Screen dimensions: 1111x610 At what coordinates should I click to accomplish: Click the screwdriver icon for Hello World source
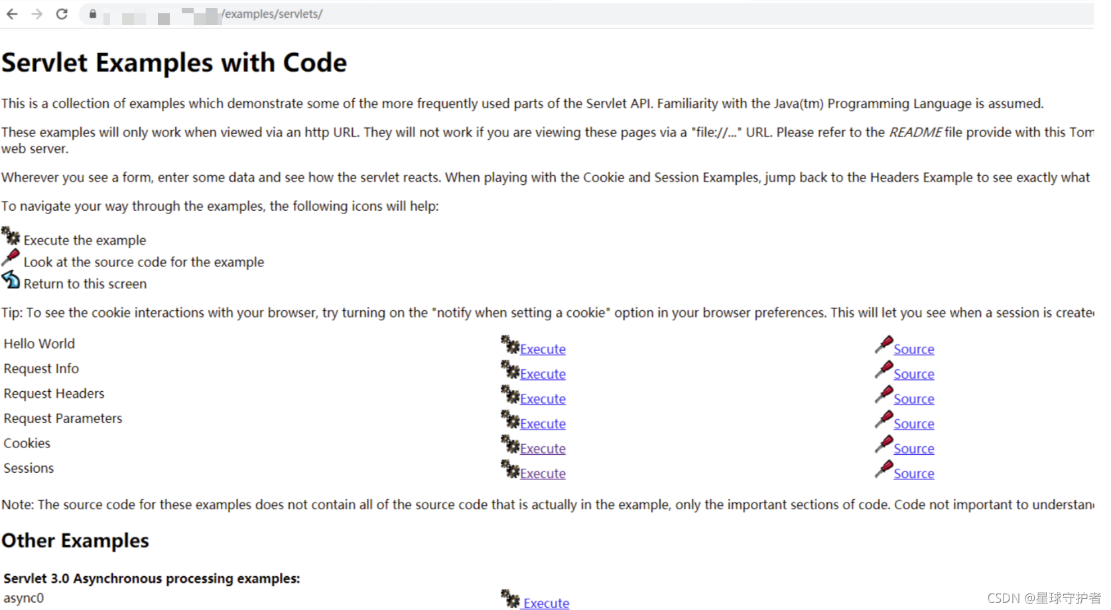click(x=884, y=344)
